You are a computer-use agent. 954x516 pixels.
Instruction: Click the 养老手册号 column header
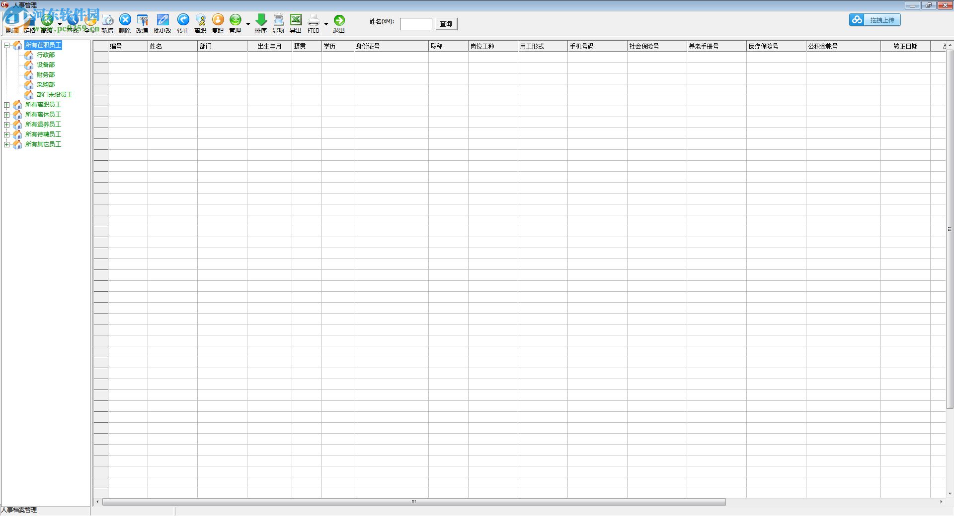coord(716,46)
